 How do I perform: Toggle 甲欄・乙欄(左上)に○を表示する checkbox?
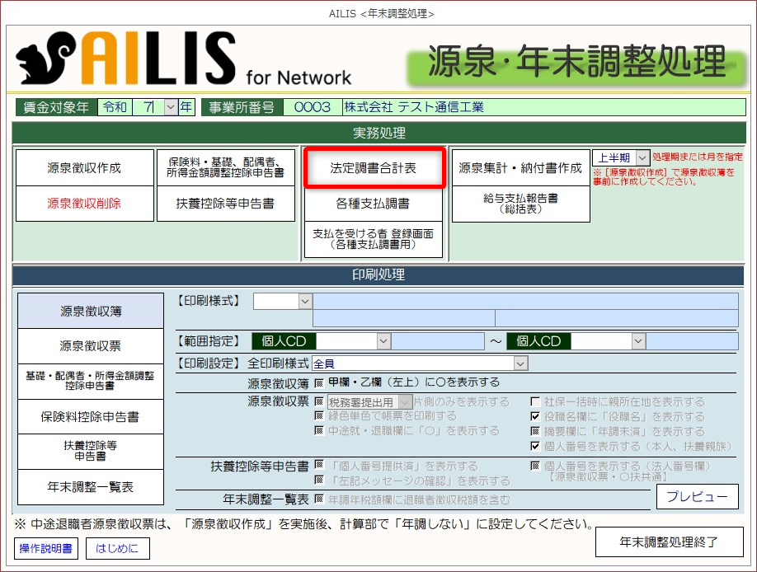click(x=319, y=383)
